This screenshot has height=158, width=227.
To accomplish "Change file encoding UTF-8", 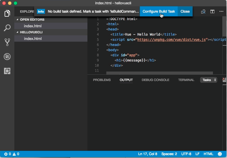I will pos(186,154).
